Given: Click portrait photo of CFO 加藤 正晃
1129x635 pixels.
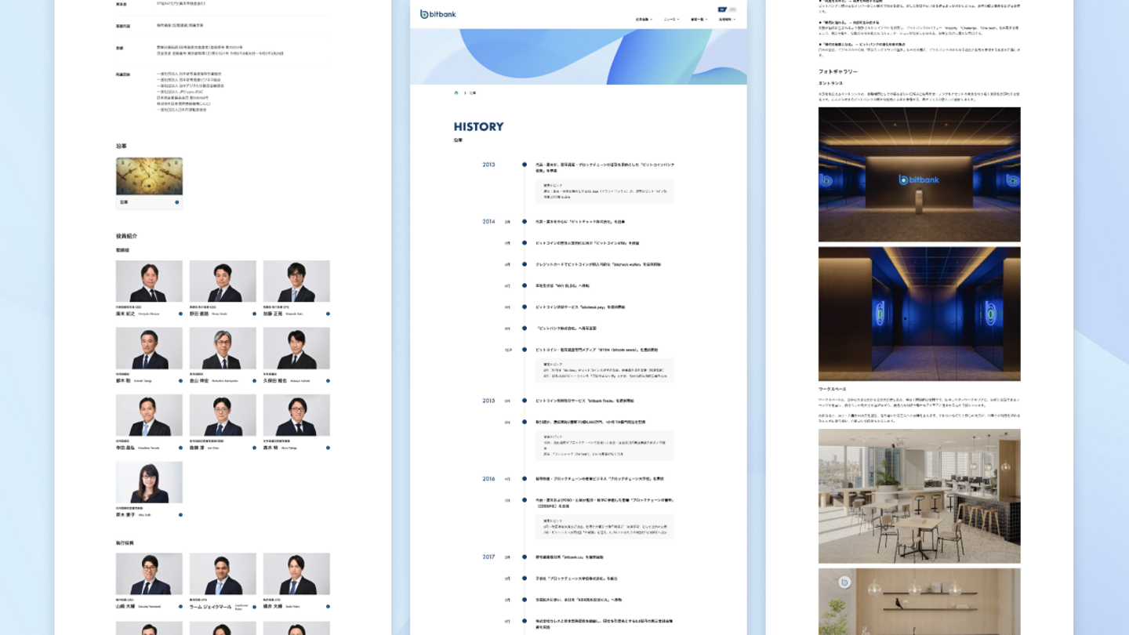Looking at the screenshot, I should pos(296,281).
